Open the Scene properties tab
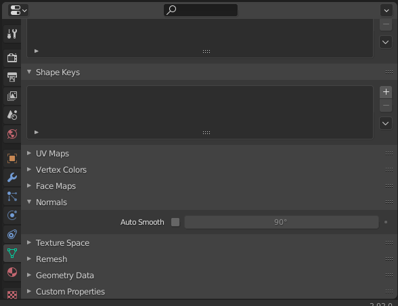 tap(12, 115)
